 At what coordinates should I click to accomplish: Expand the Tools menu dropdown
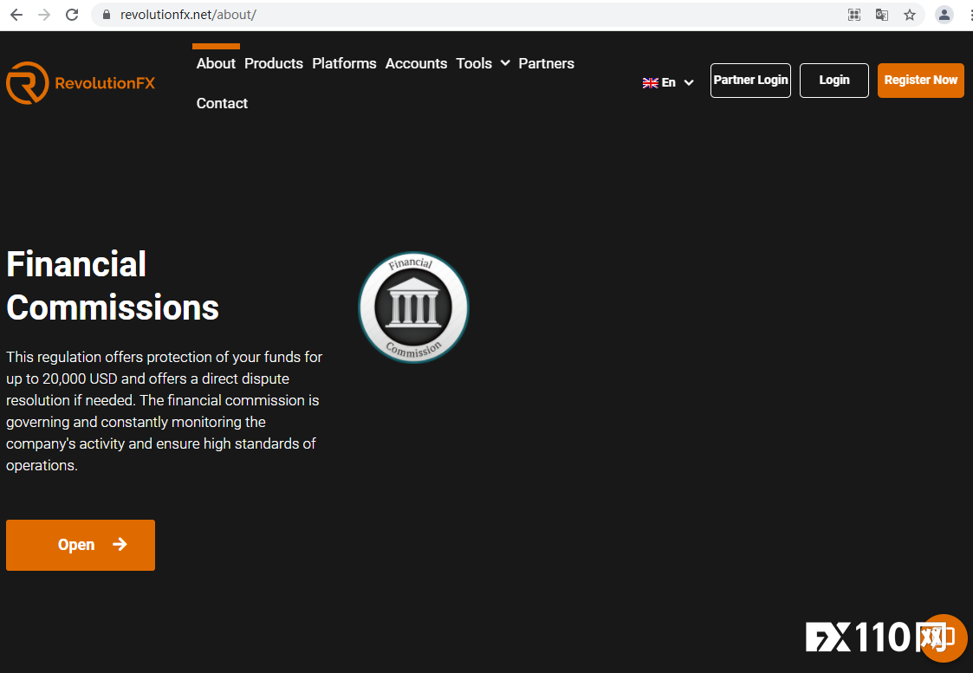[x=483, y=63]
